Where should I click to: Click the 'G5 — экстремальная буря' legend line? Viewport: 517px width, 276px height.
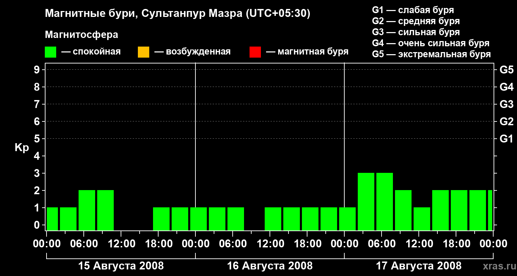point(432,54)
